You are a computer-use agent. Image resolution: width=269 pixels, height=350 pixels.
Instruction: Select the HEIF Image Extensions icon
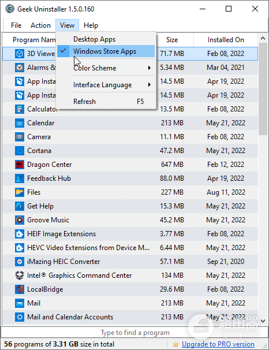(x=20, y=234)
